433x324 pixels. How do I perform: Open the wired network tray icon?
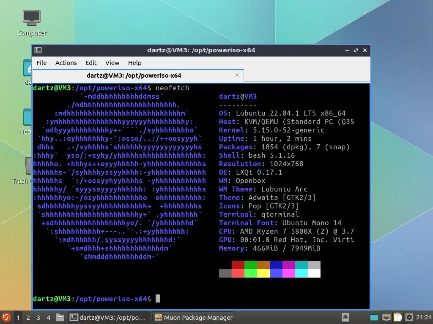386,317
